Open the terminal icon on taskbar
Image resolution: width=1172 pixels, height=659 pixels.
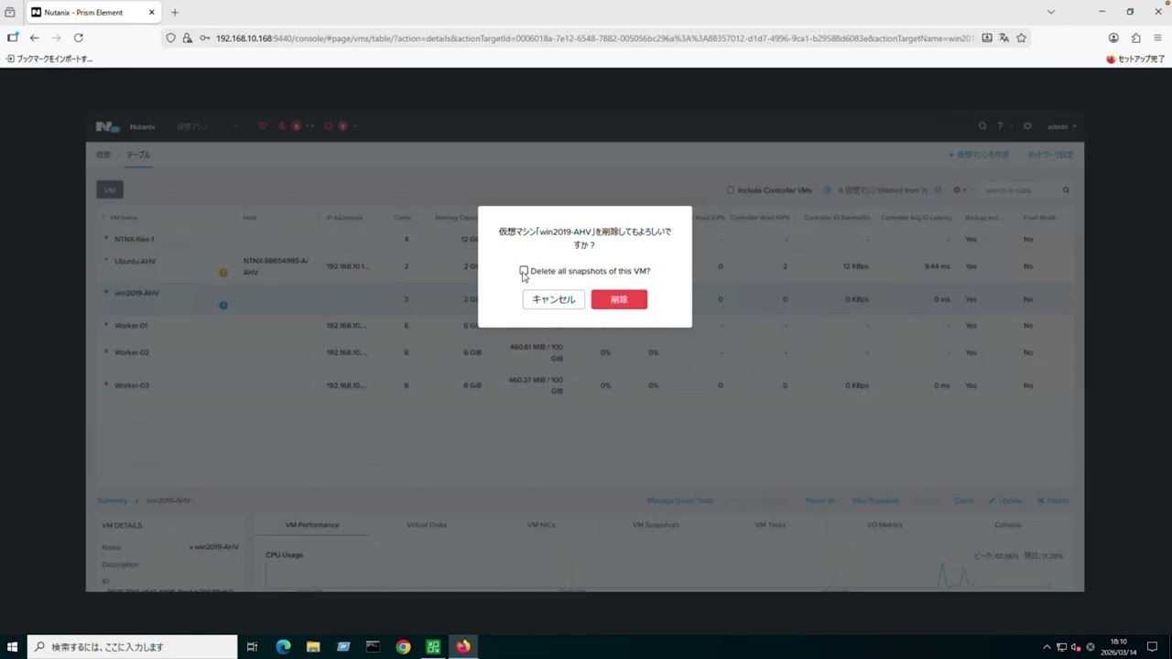click(373, 647)
